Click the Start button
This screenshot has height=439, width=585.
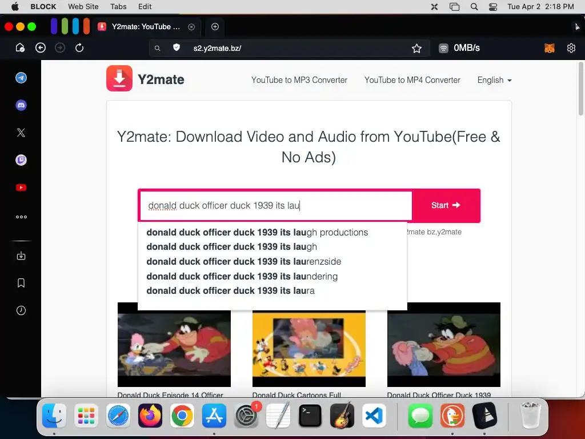[446, 205]
